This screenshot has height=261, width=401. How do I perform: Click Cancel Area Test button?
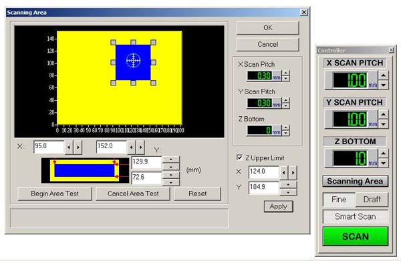(x=133, y=194)
